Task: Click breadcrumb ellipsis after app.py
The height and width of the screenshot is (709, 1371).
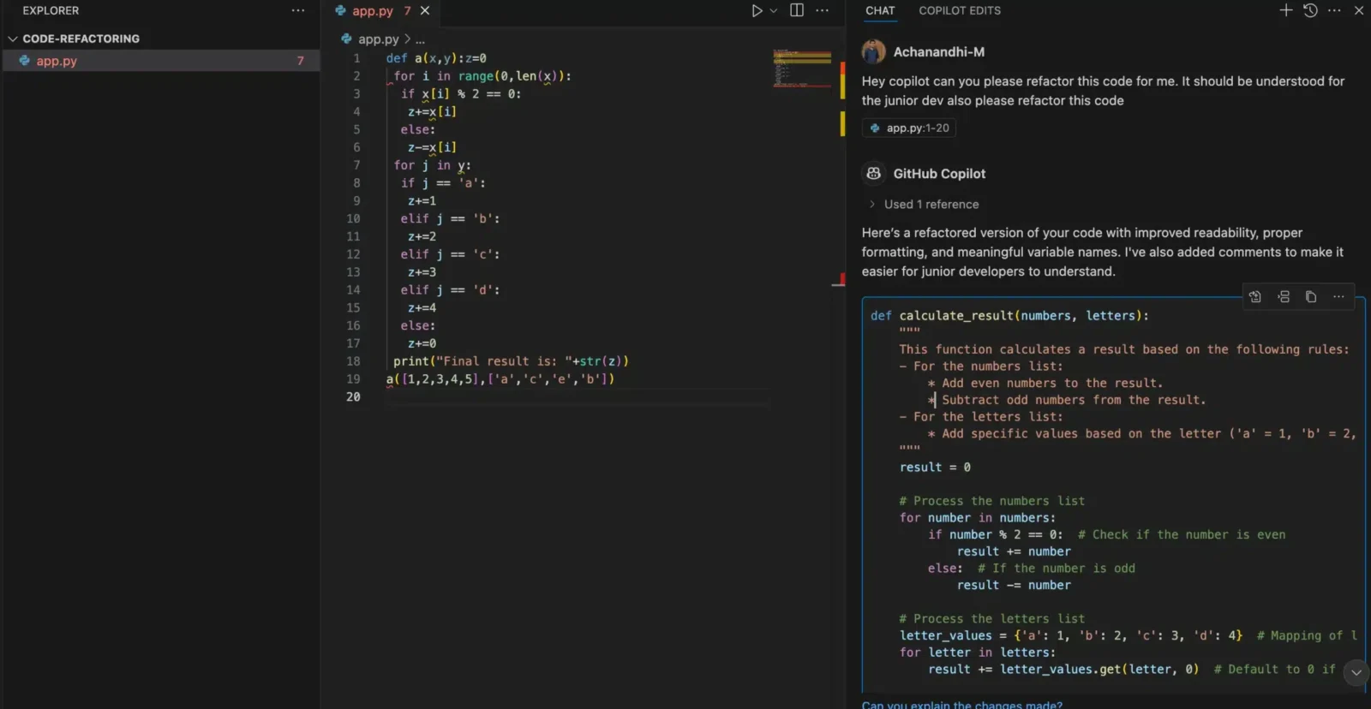Action: coord(420,39)
